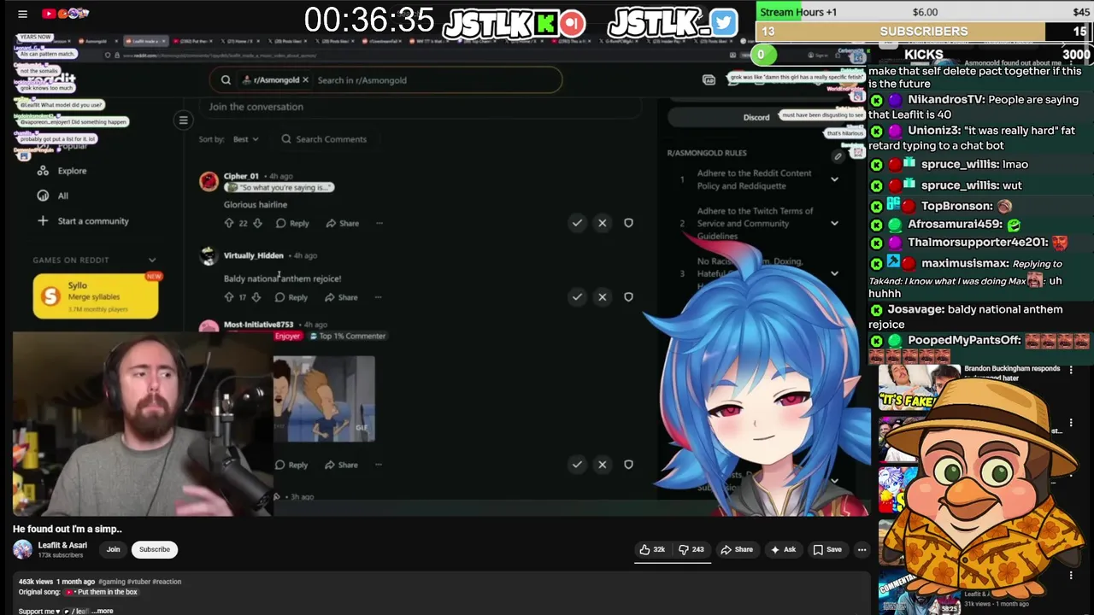This screenshot has width=1094, height=615.
Task: Edit the r/Asmongold rules with the pencil icon
Action: (x=838, y=155)
